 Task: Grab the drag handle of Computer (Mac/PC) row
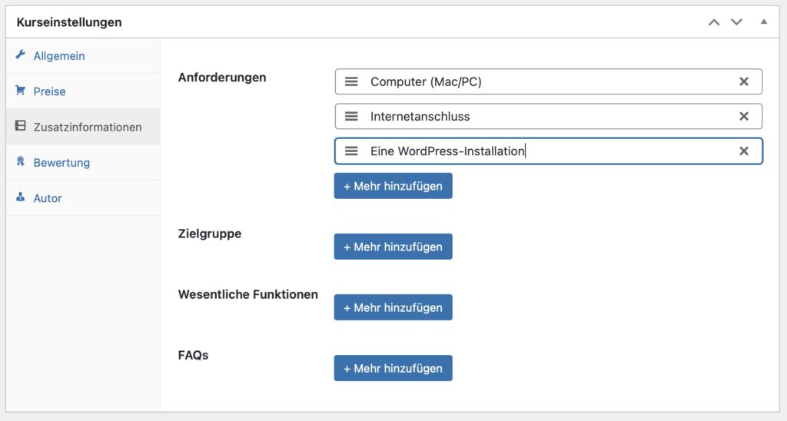[x=351, y=81]
